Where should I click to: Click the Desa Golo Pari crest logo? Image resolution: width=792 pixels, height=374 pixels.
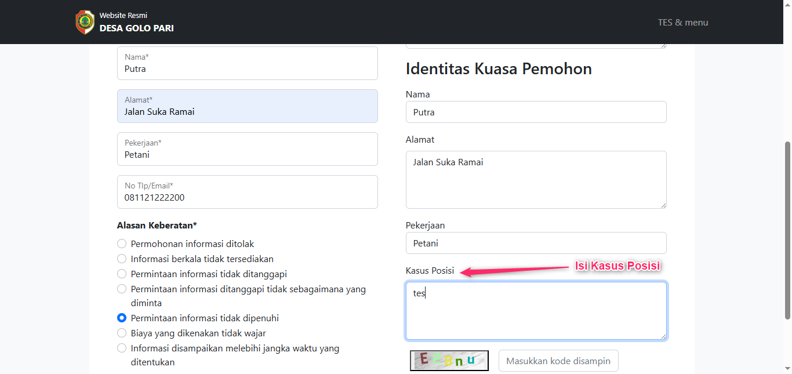pos(85,22)
